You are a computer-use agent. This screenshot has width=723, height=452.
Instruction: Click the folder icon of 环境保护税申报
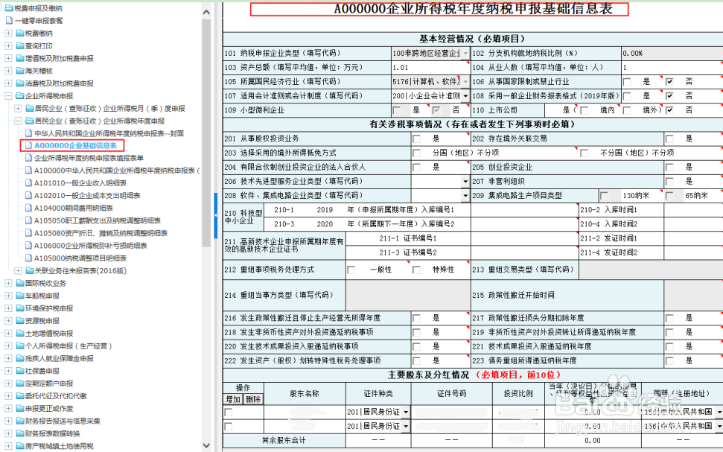[20, 308]
